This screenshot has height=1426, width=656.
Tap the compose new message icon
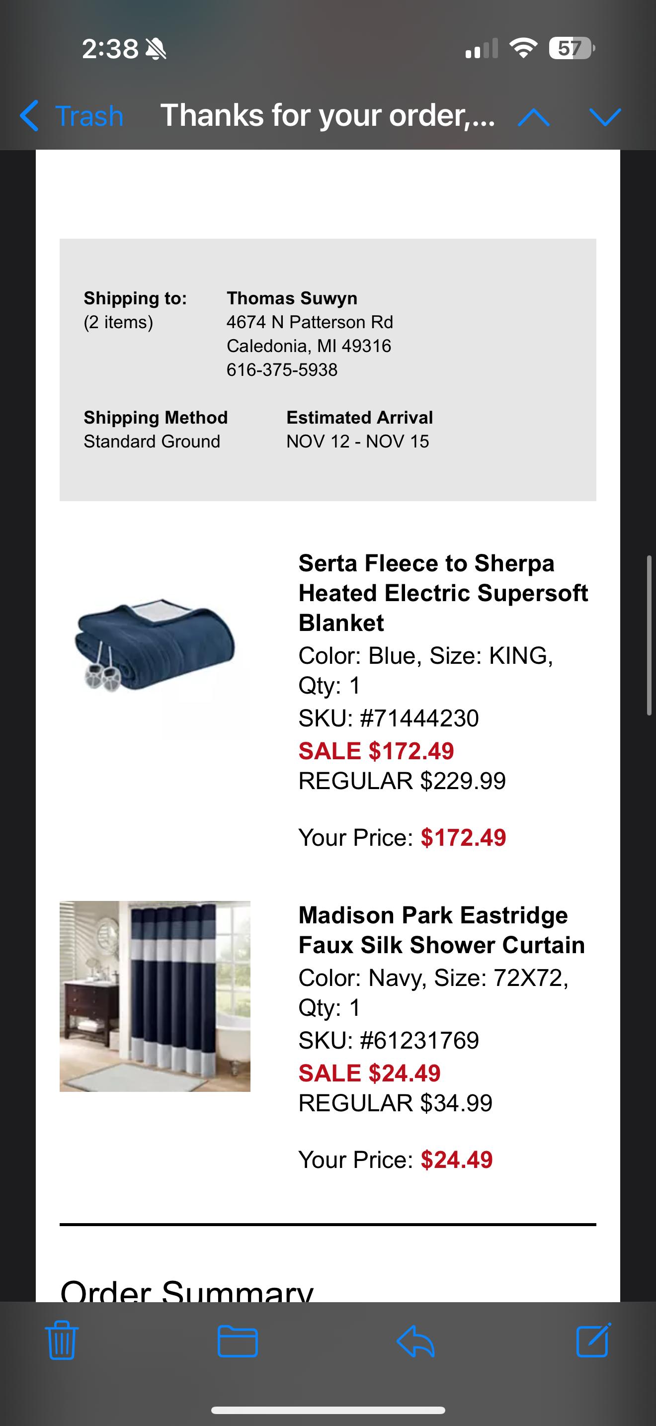pyautogui.click(x=593, y=1339)
